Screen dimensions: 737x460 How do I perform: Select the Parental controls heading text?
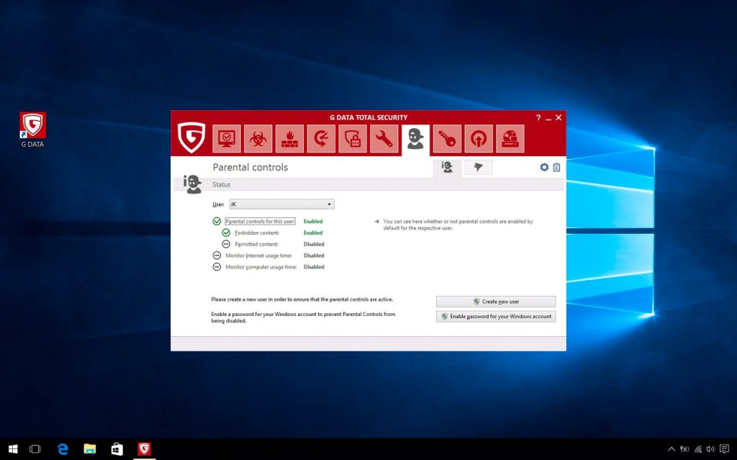[250, 167]
